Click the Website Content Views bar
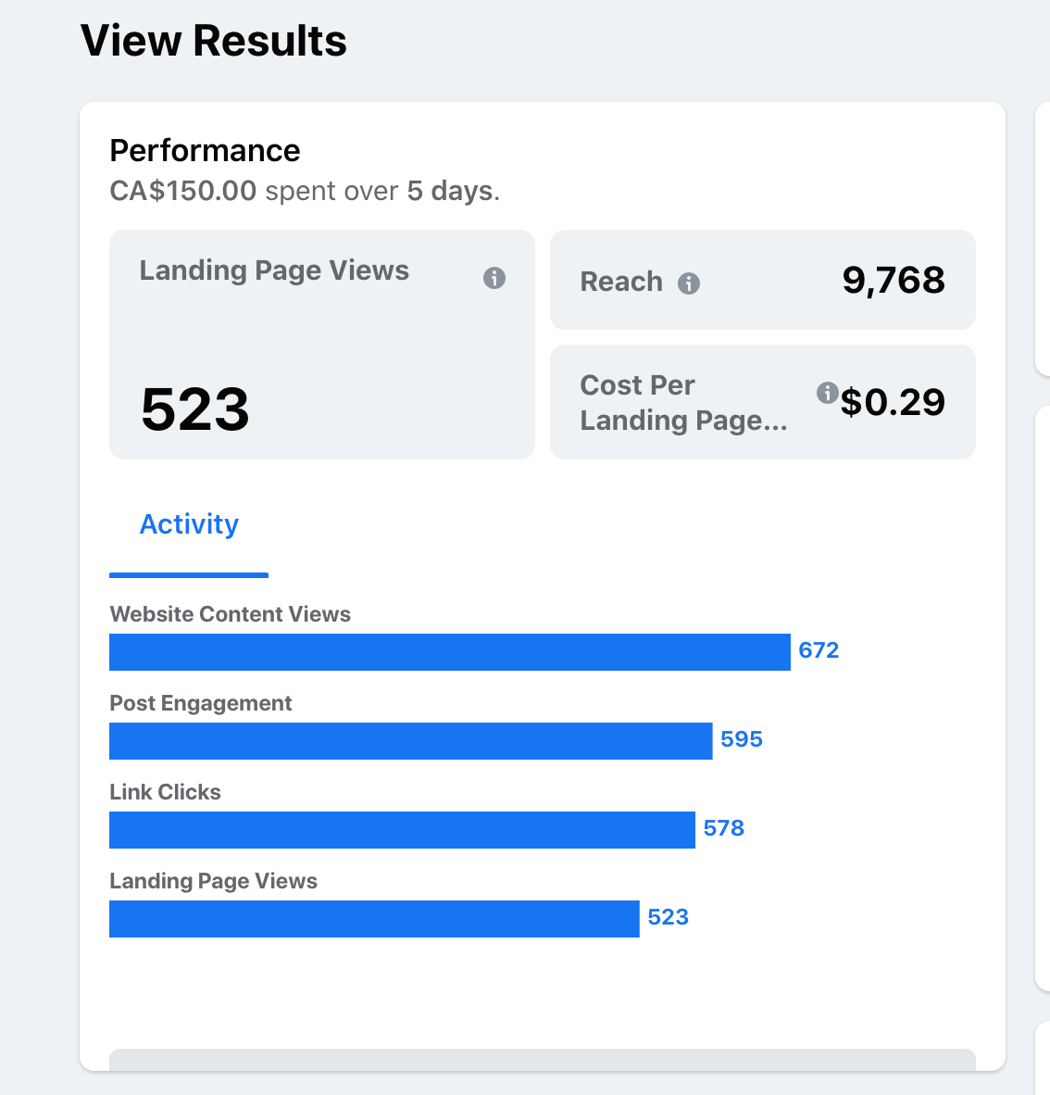The width and height of the screenshot is (1050, 1095). pos(450,652)
